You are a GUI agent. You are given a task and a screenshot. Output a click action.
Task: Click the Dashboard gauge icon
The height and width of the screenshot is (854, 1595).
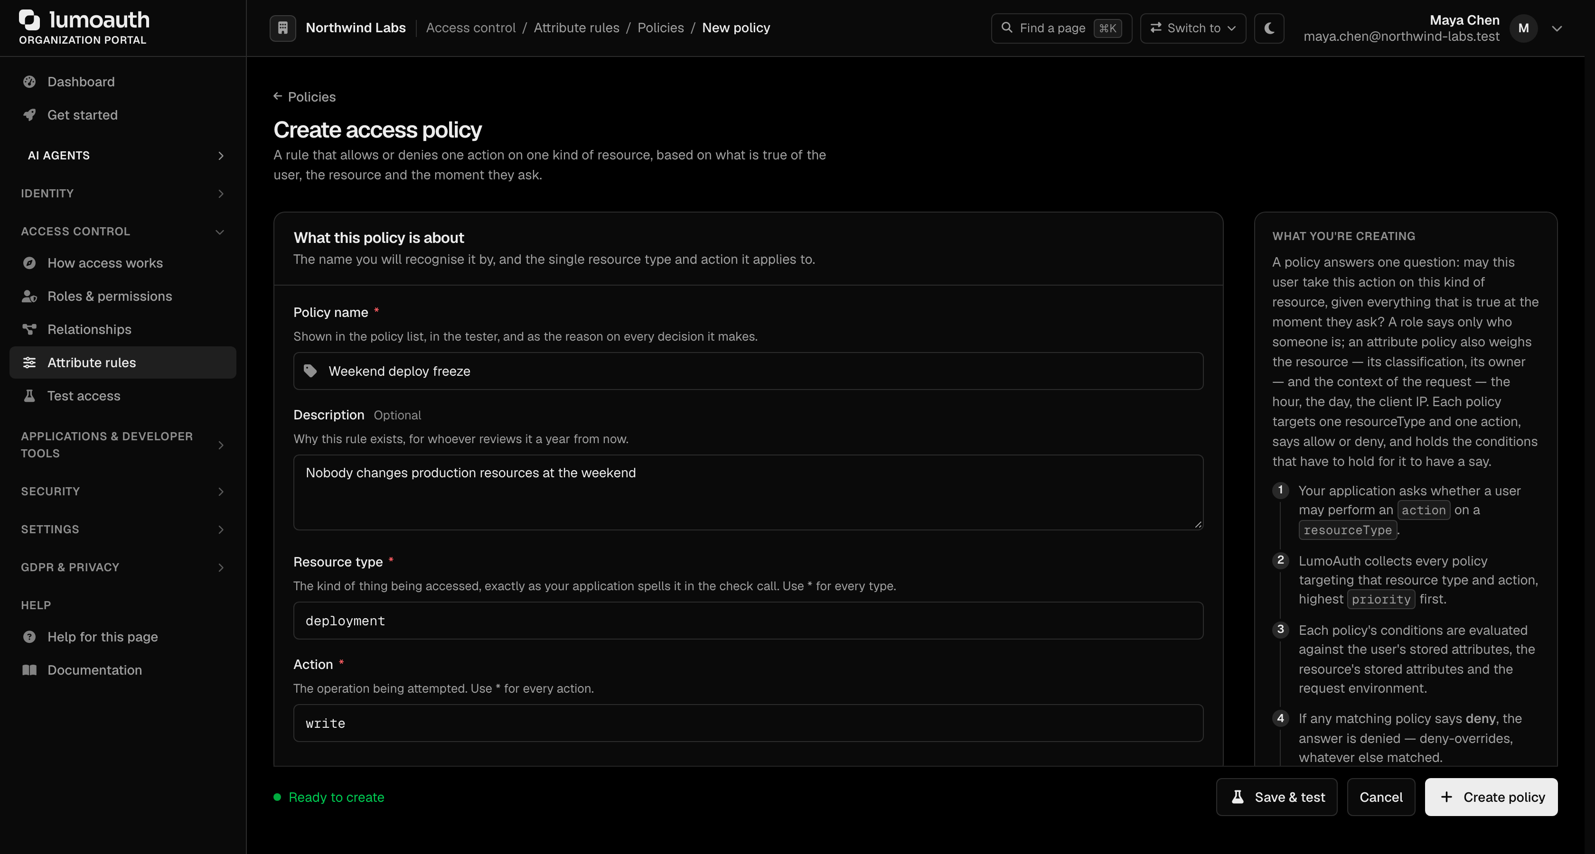pyautogui.click(x=29, y=82)
